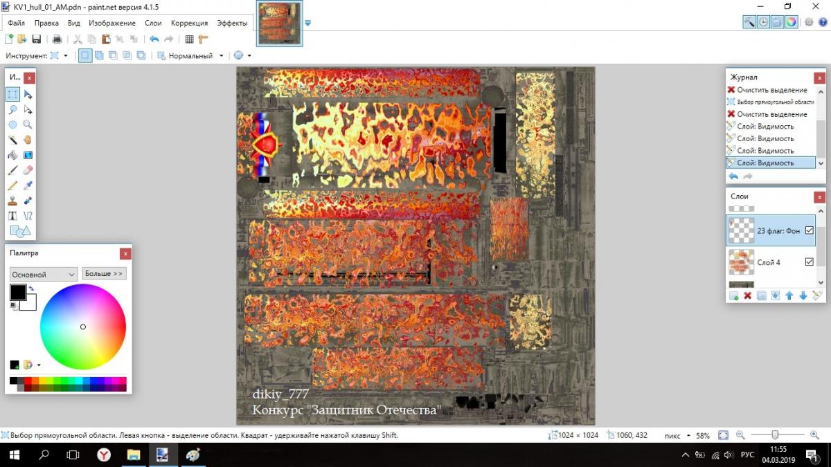Screen dimensions: 831x467
Task: Select the Rectangle Select tool
Action: point(12,94)
